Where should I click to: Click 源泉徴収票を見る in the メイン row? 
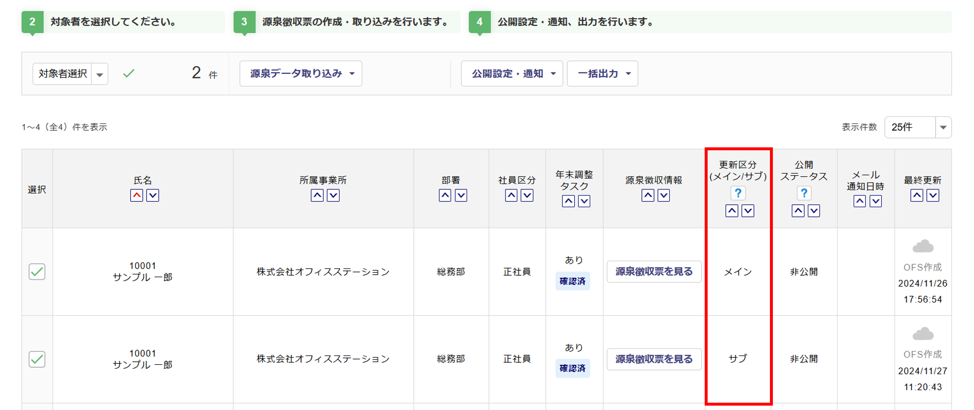[654, 271]
